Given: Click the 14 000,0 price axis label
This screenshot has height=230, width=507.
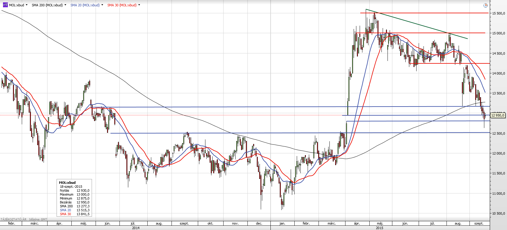Looking at the screenshot, I should pos(499,73).
